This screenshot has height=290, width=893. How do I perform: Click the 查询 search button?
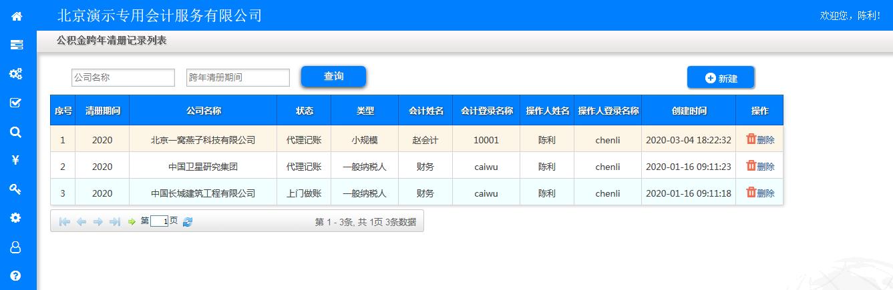coord(333,77)
